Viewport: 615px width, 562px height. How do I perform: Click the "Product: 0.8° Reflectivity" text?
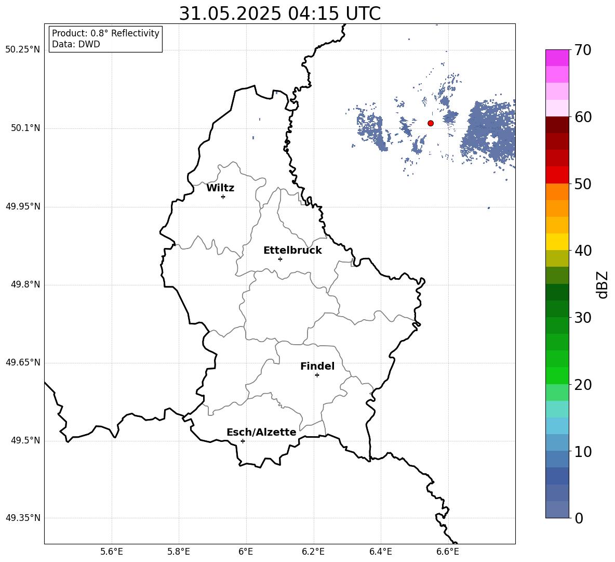(105, 33)
